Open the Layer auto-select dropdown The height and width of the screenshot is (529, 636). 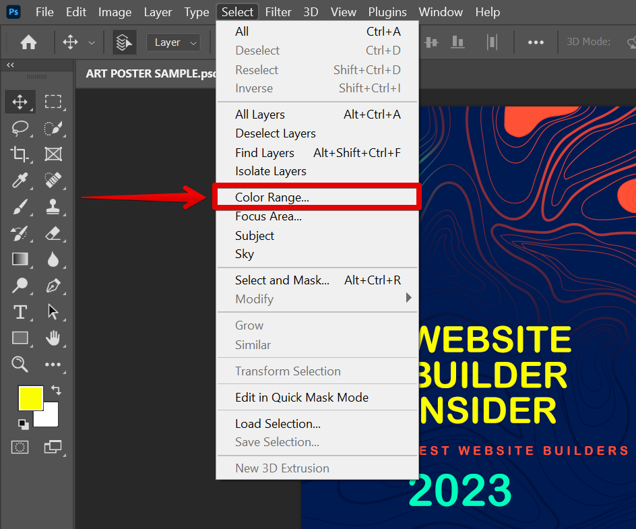[x=174, y=42]
